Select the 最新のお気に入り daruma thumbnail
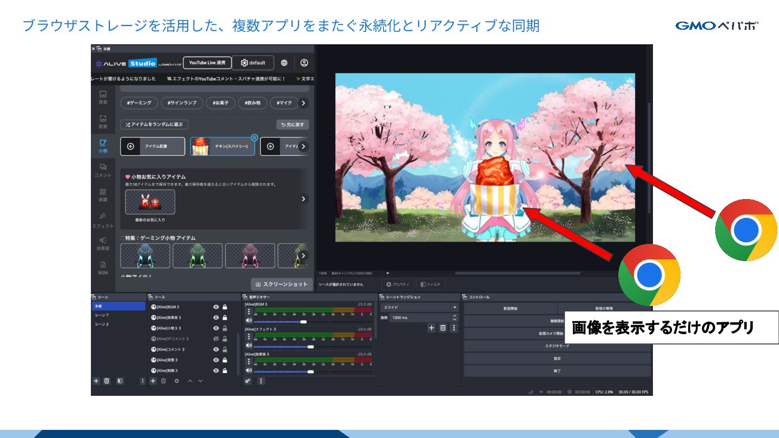779x438 pixels. (150, 202)
